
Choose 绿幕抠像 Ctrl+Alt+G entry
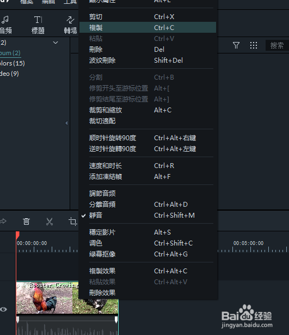point(147,254)
